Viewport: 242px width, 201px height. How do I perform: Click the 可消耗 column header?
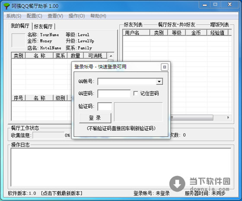coord(95,56)
